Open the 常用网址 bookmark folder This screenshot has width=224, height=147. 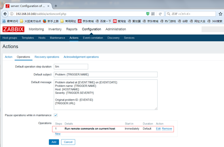68,21
